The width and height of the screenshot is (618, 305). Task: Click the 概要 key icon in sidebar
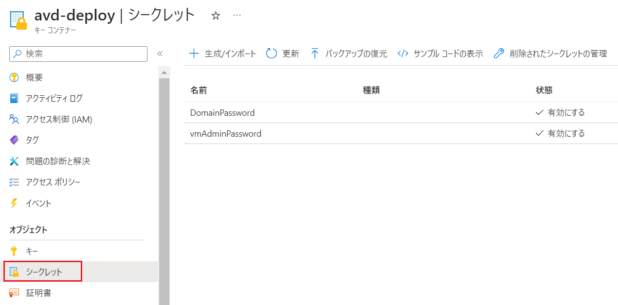(14, 77)
